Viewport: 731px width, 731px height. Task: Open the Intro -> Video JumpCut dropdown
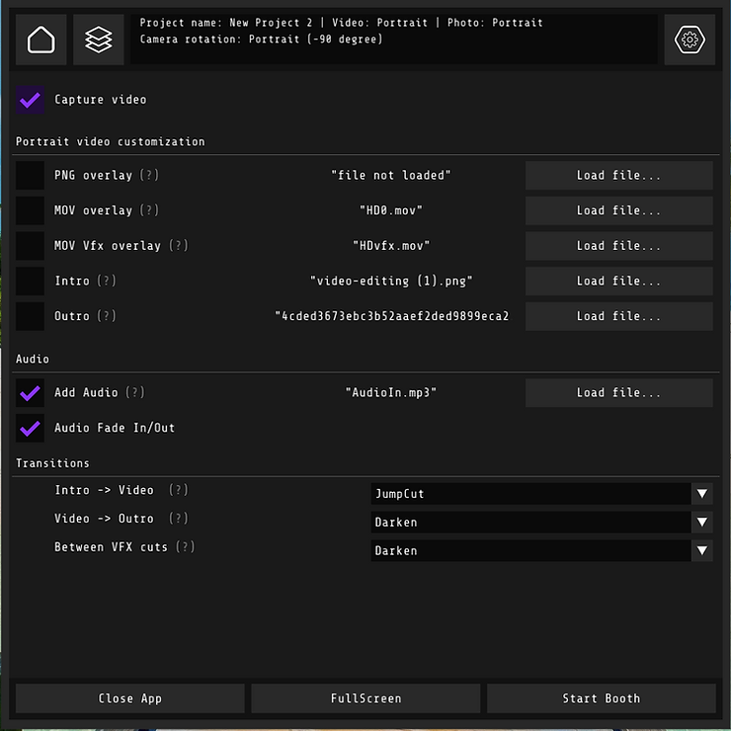click(x=541, y=494)
